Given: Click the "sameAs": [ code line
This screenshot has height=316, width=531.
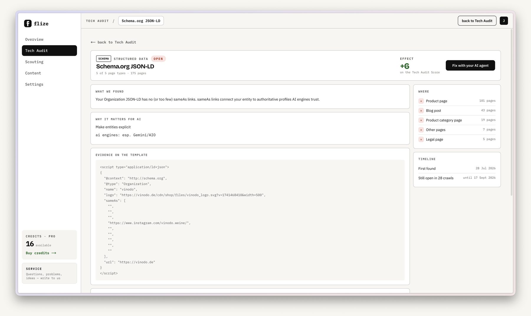Looking at the screenshot, I should pyautogui.click(x=115, y=201).
